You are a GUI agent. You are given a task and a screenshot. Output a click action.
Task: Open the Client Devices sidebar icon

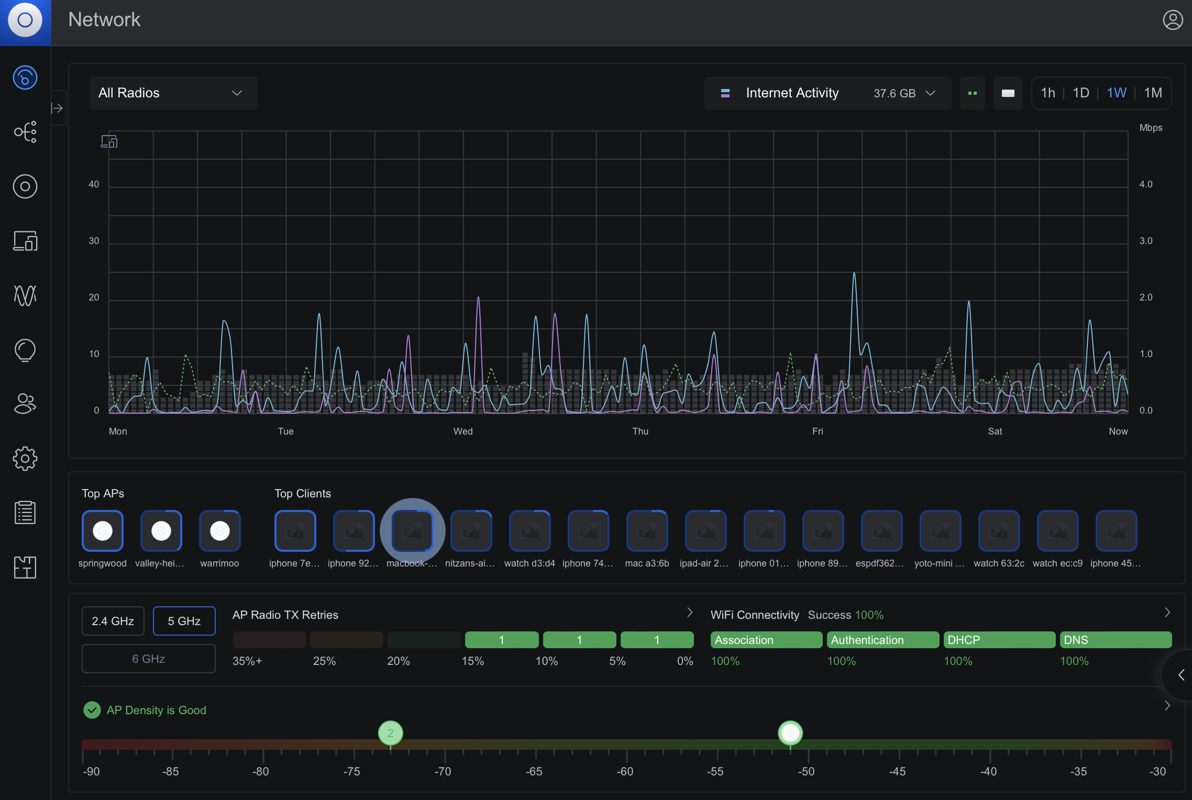coord(25,241)
